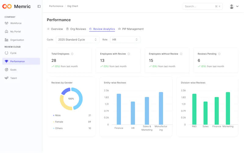The height and width of the screenshot is (153, 244).
Task: Click the Performance trophy icon
Action: [6, 61]
